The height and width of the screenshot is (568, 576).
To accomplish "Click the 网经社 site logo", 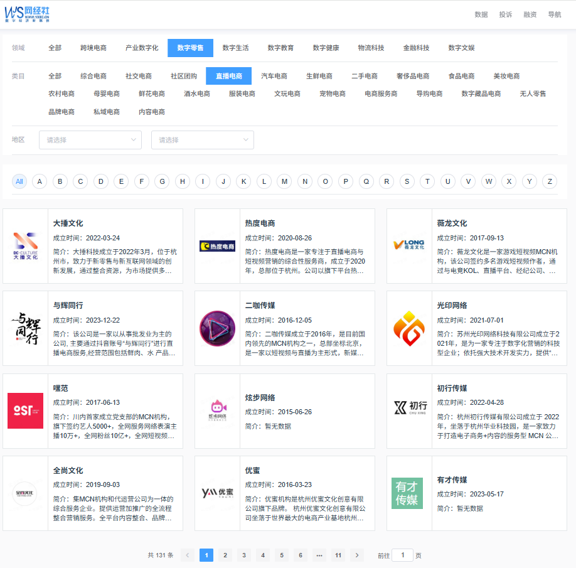I will click(x=27, y=14).
